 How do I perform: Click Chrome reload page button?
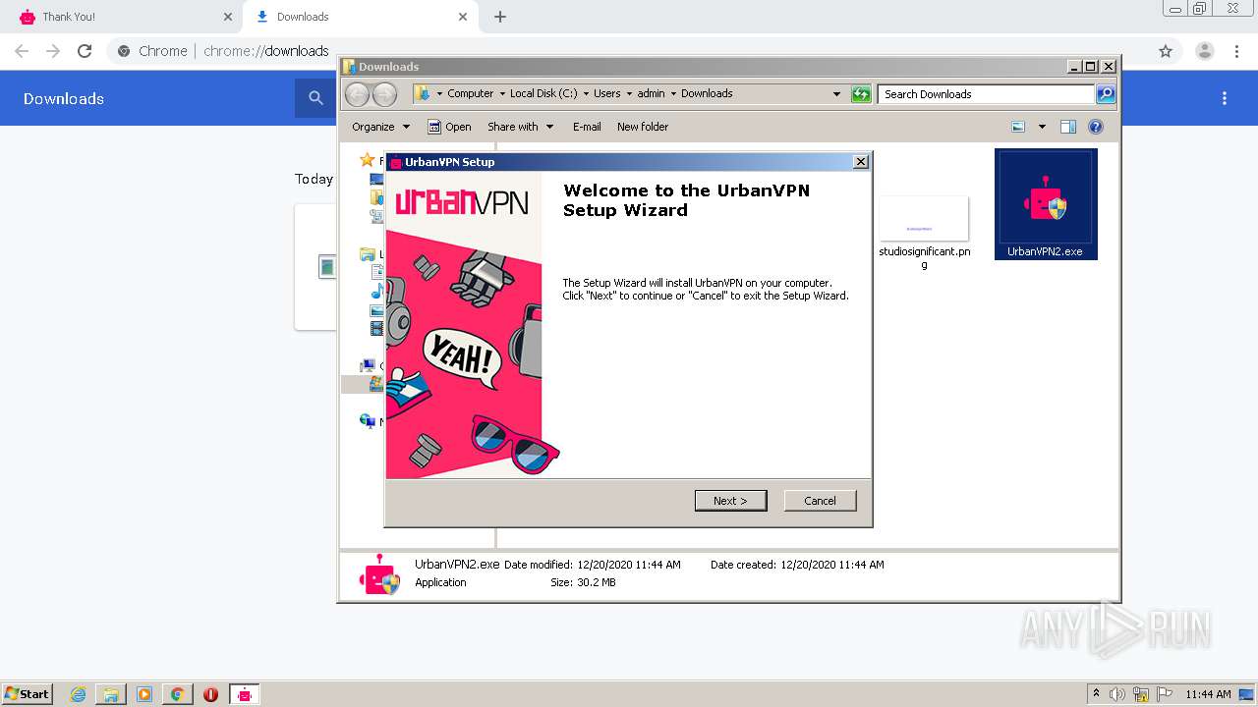click(85, 51)
